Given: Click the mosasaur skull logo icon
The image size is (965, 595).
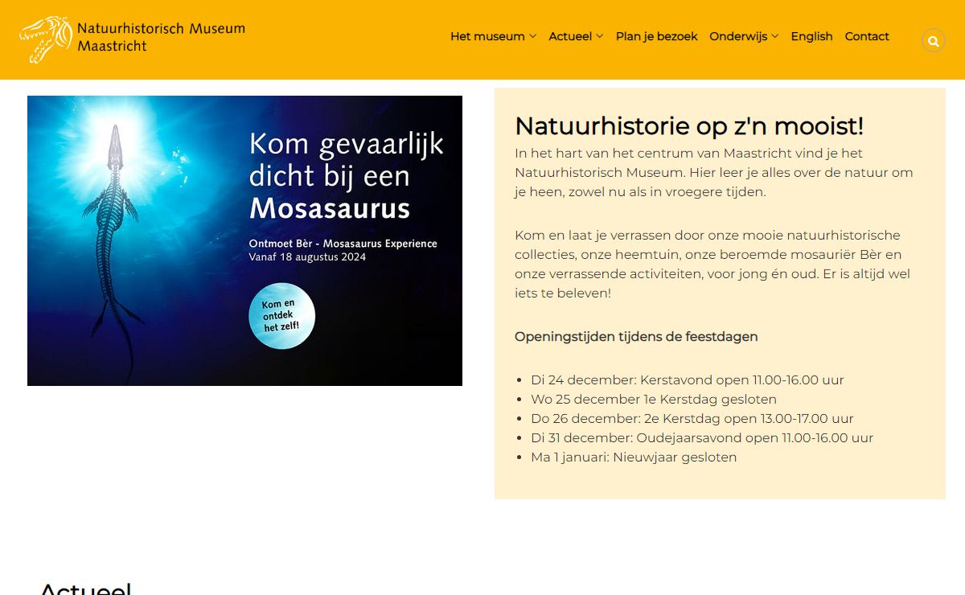Looking at the screenshot, I should [47, 39].
